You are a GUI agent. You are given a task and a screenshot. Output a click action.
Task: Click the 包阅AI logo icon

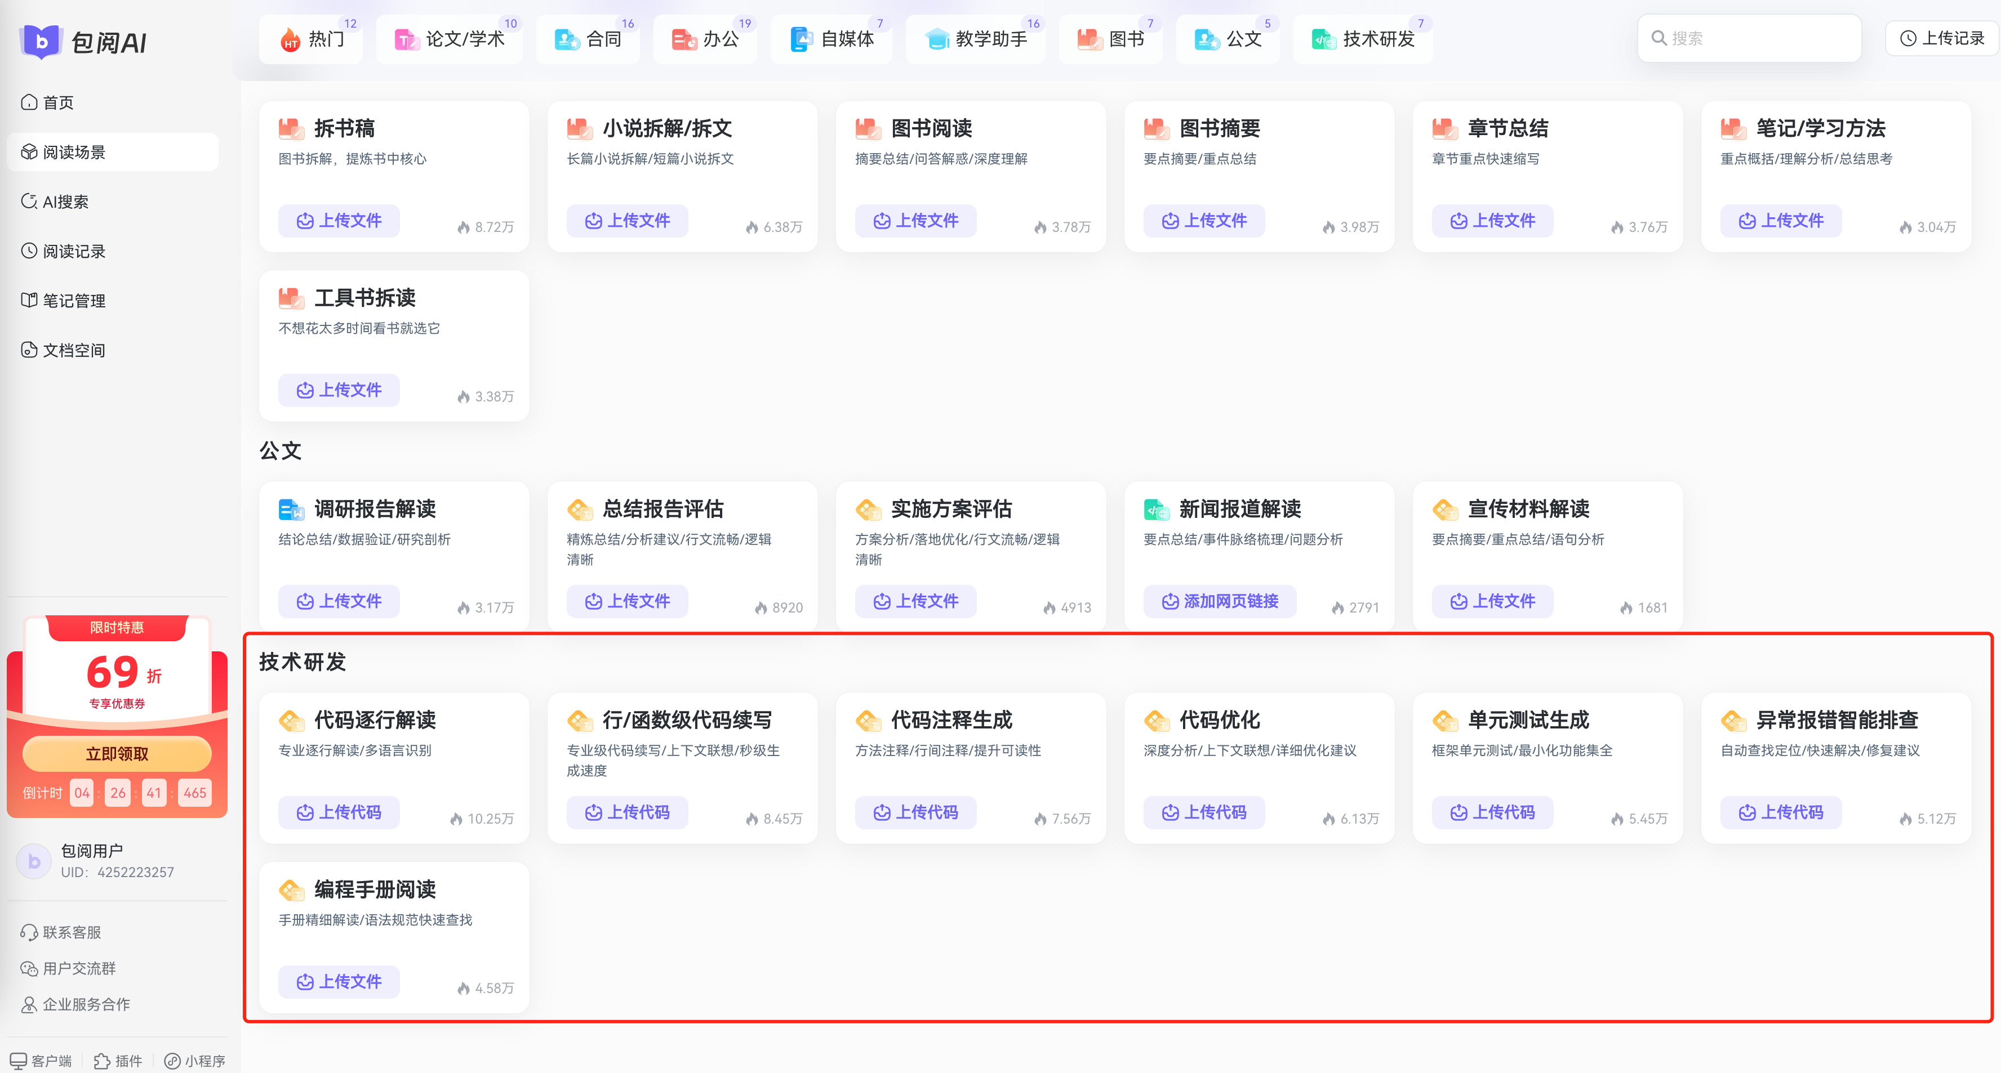41,41
